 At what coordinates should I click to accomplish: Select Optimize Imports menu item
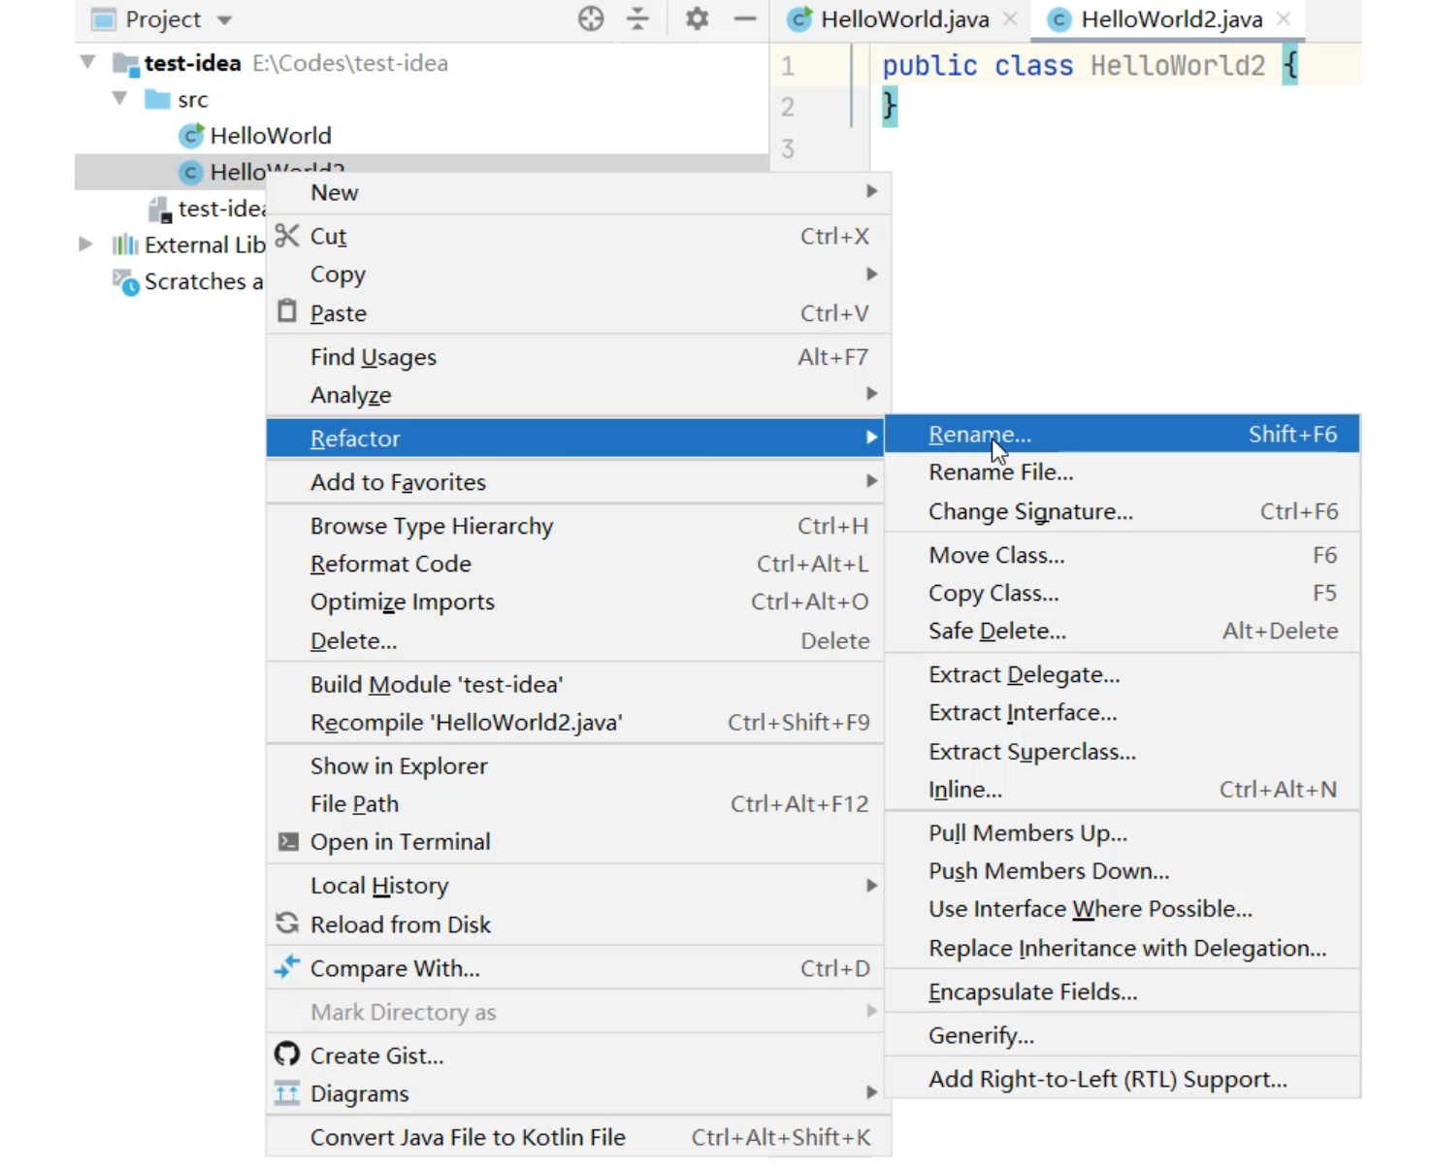(575, 601)
